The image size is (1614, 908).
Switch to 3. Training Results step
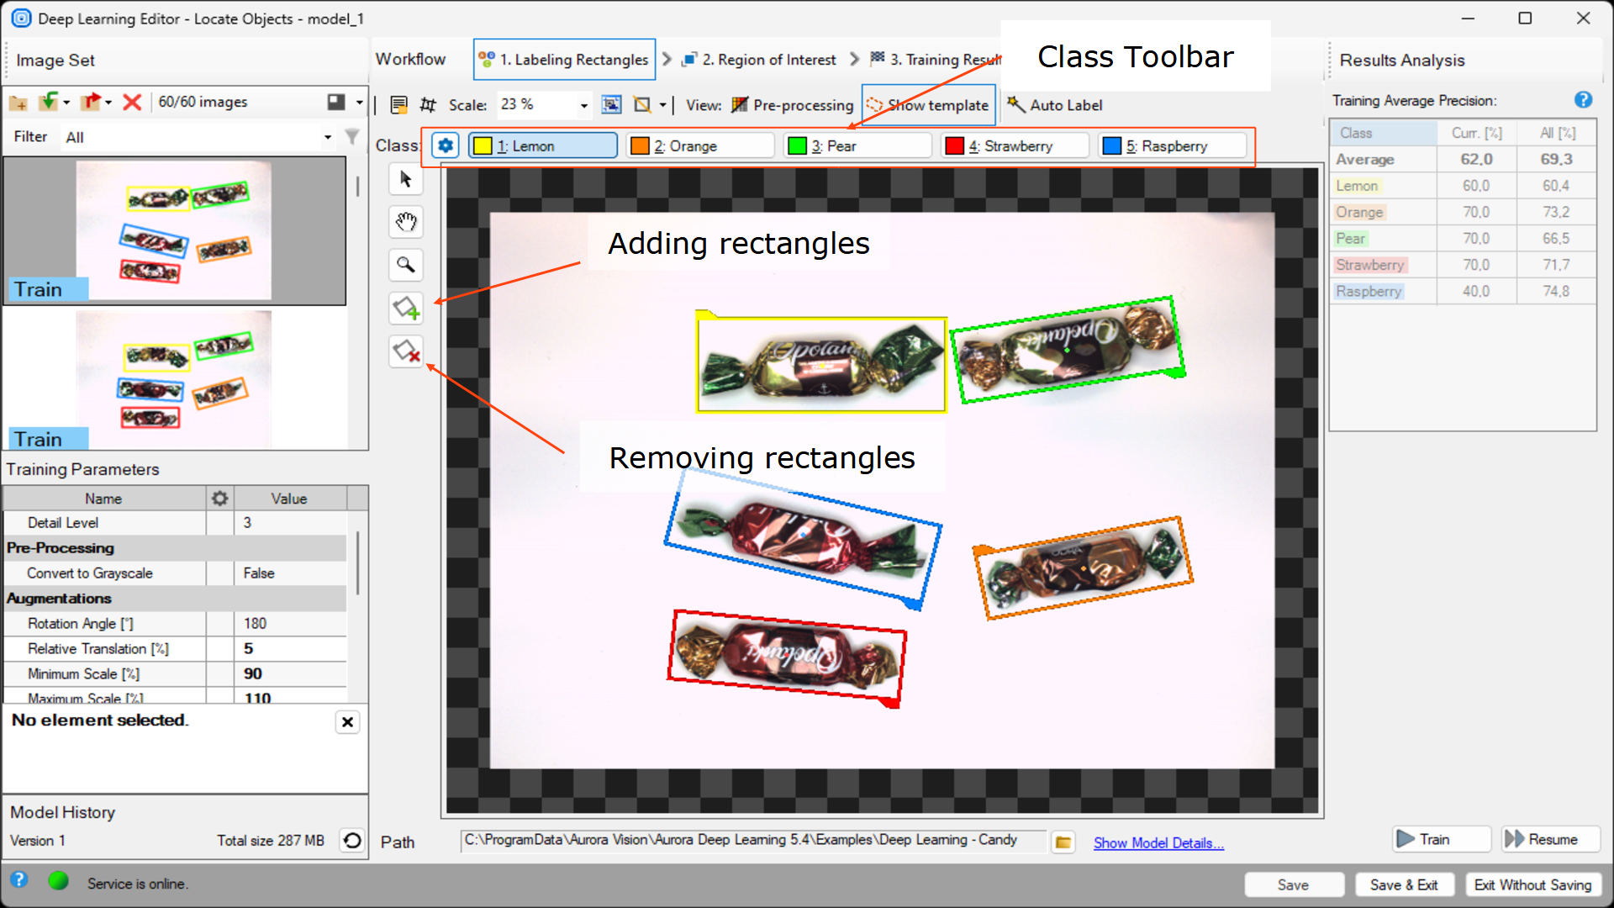(x=935, y=60)
